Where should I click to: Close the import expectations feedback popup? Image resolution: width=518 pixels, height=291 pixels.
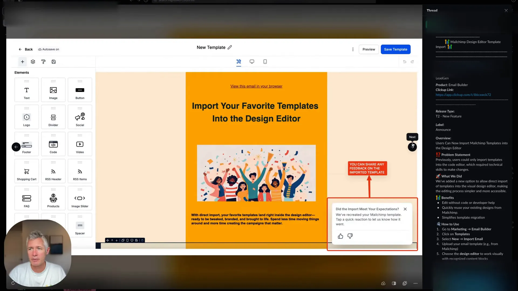[x=405, y=209]
